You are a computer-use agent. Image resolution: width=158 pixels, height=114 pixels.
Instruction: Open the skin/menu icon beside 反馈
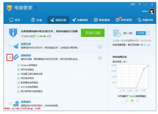point(140,4)
